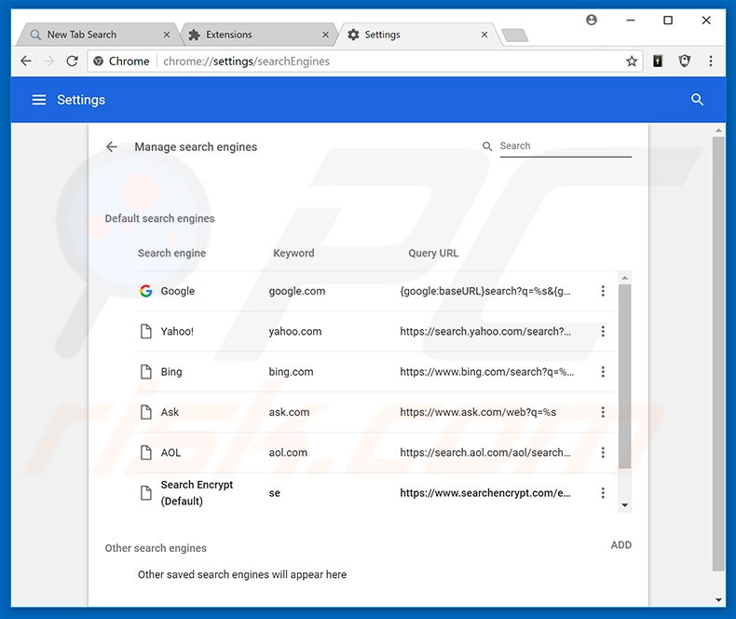Open the user profile icon in title bar
This screenshot has height=619, width=736.
(592, 20)
